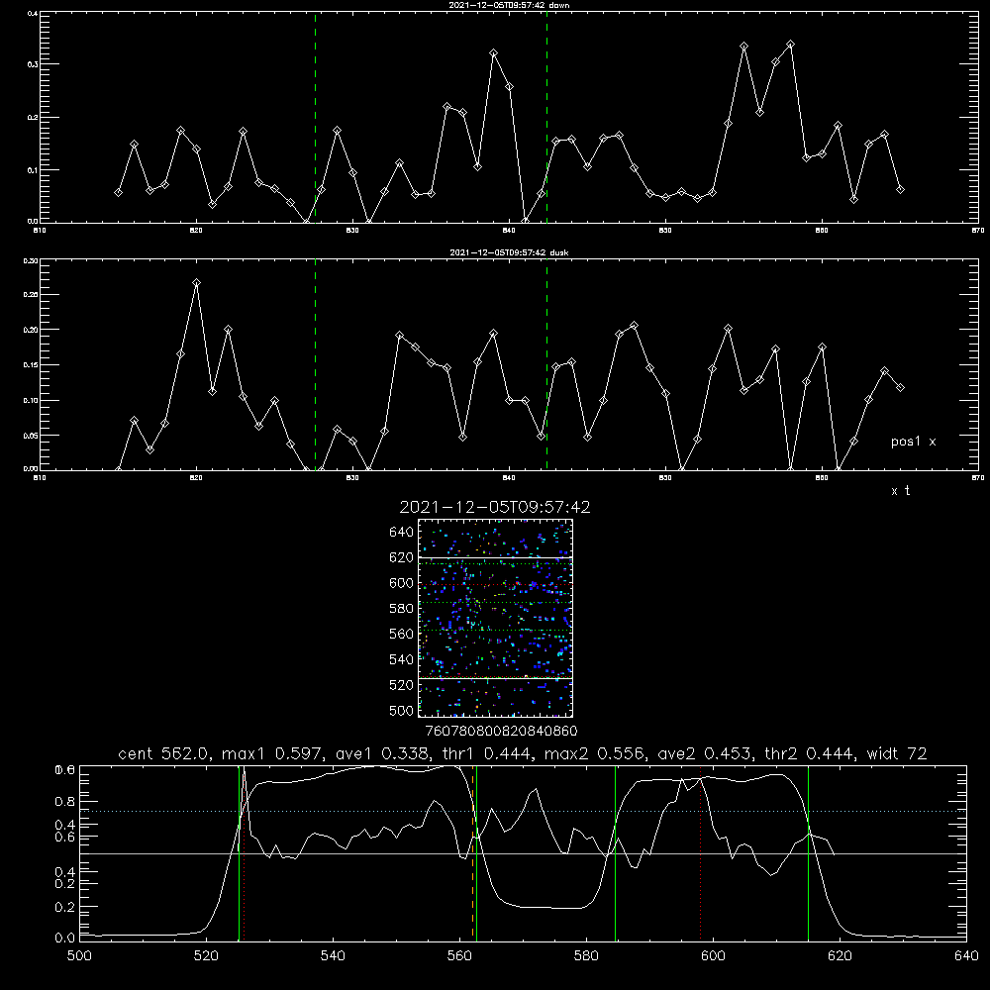Click the dawn plot title text
This screenshot has height=990, width=990.
(x=509, y=5)
